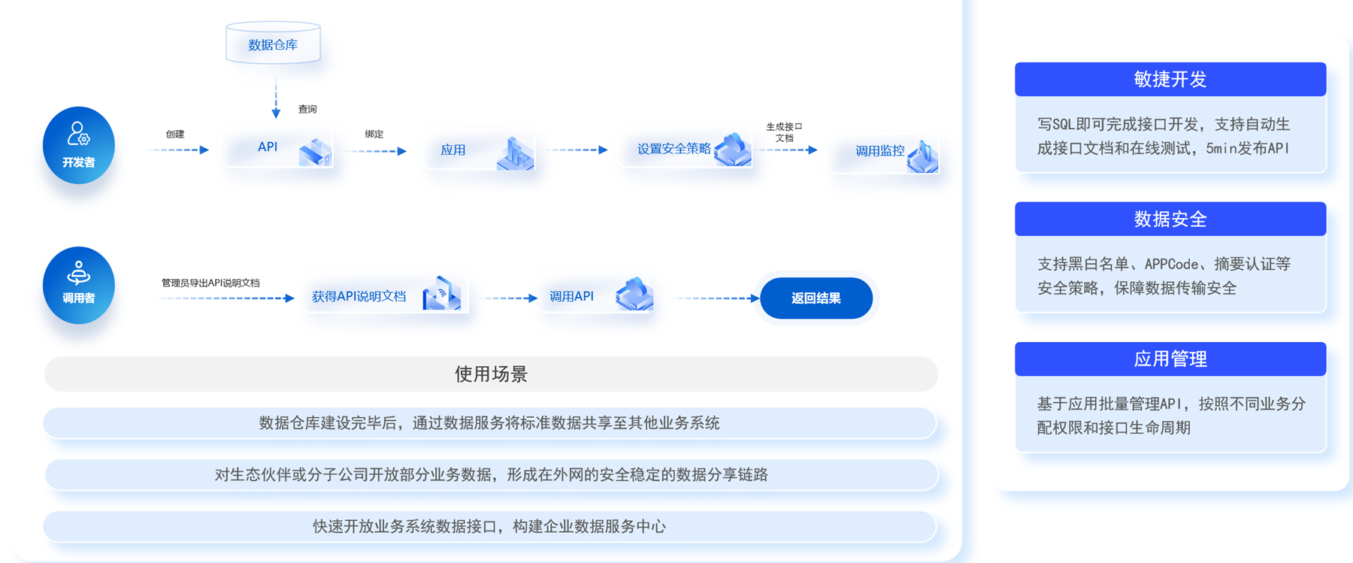This screenshot has width=1353, height=563.
Task: Click the 查询 label near arrow
Action: pyautogui.click(x=307, y=109)
